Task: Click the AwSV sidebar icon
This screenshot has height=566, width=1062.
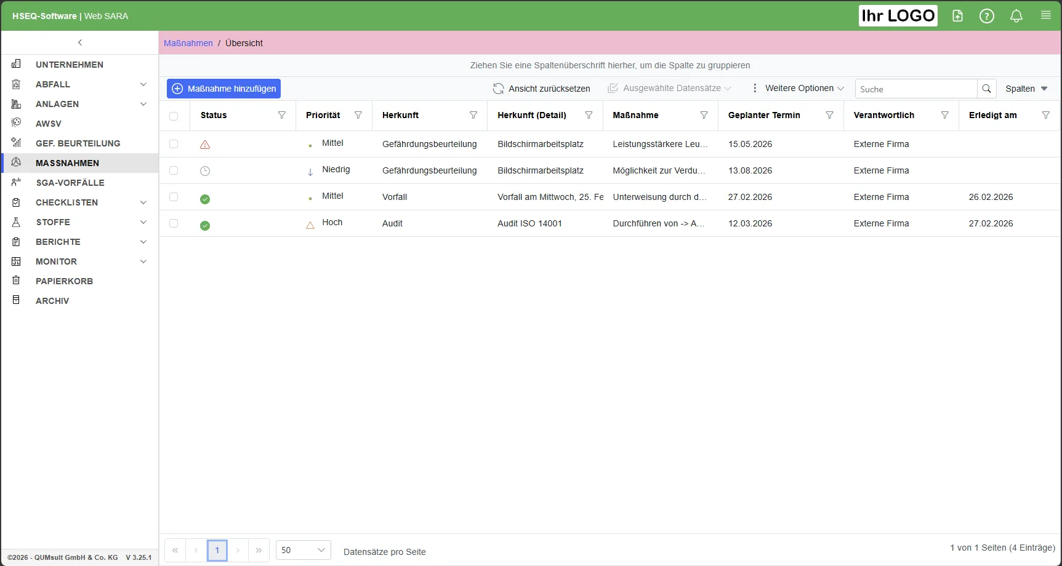Action: coord(17,123)
